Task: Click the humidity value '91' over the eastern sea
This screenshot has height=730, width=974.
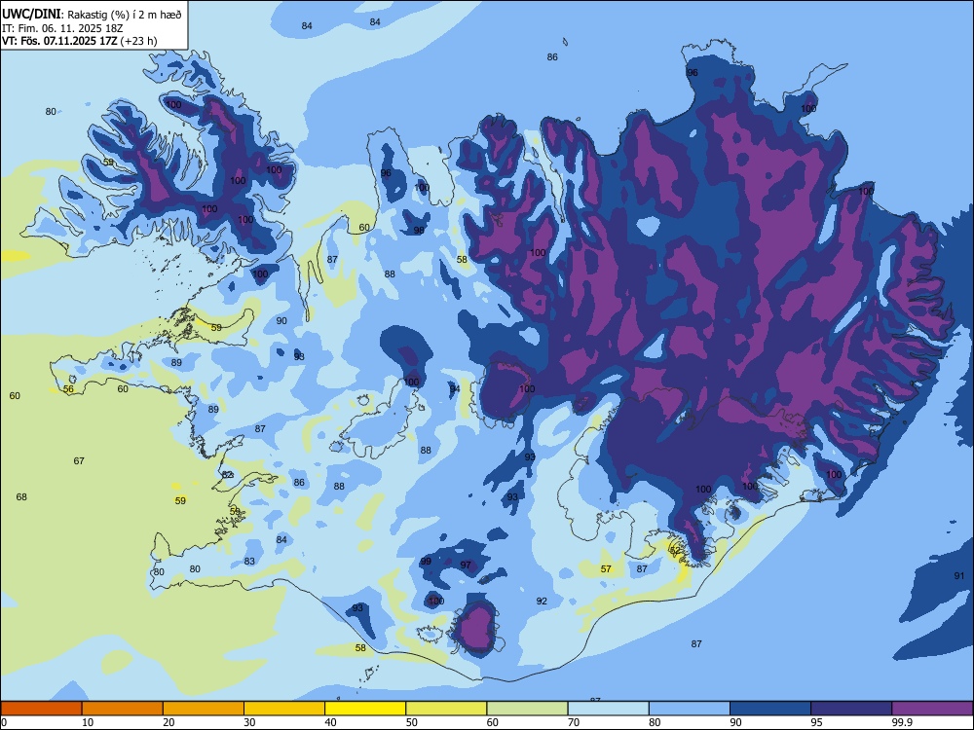Action: click(x=959, y=576)
